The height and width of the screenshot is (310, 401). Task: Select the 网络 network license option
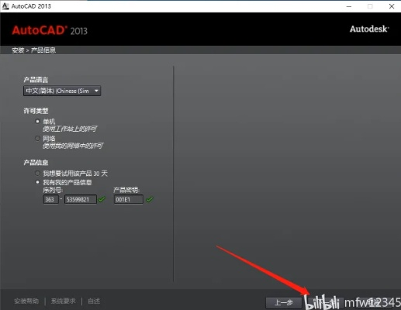coord(38,139)
